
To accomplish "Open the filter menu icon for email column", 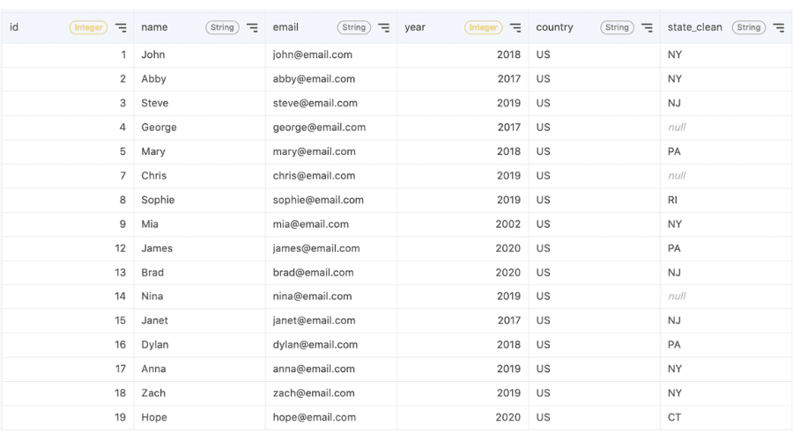I will (384, 28).
